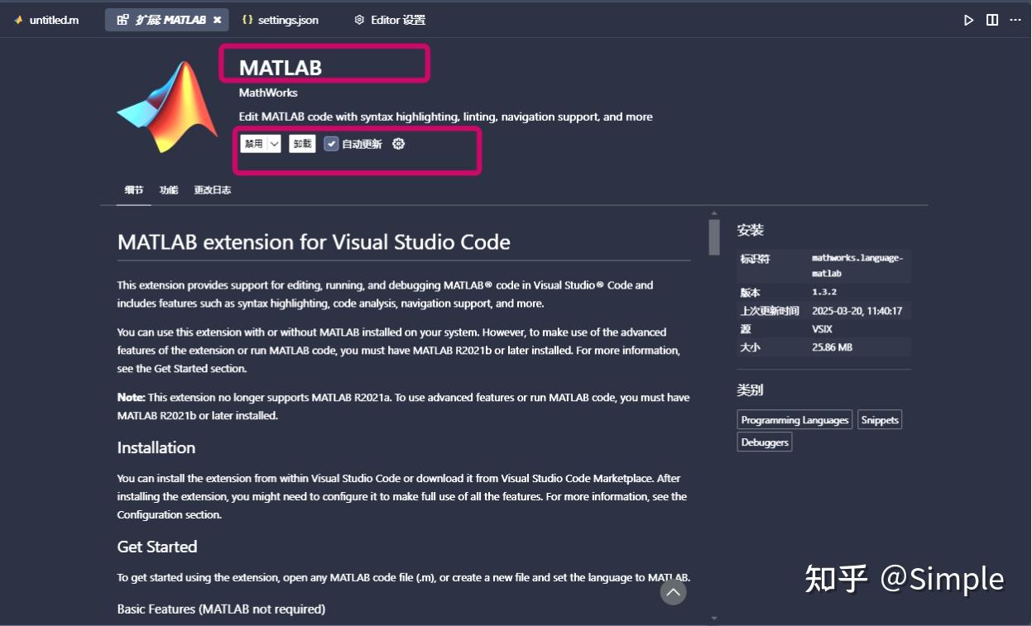
Task: Click the gear icon next to Editor 设置
Action: [359, 19]
